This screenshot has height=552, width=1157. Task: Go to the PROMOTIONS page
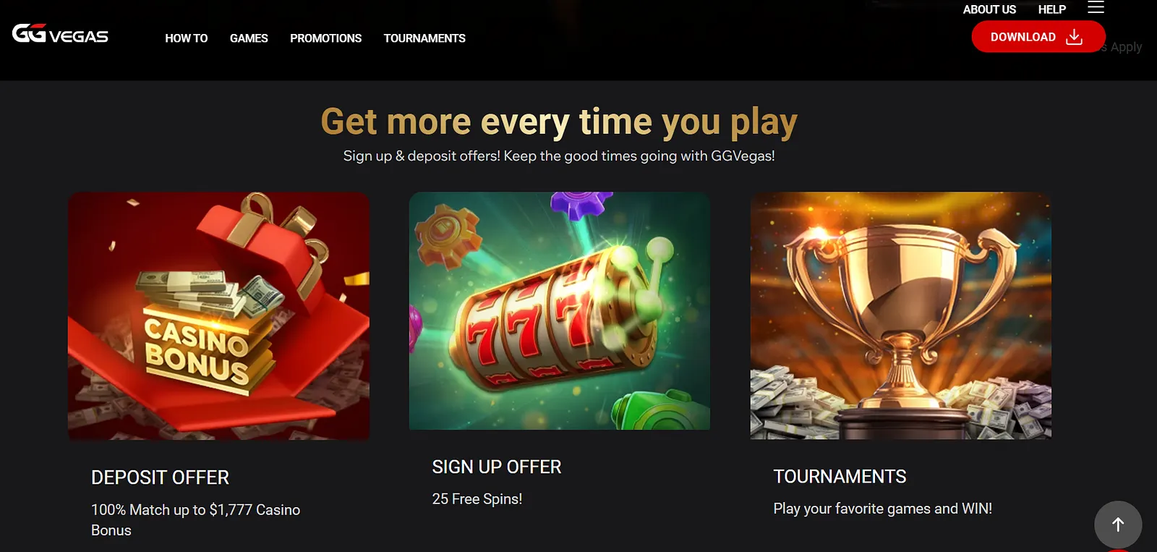click(x=325, y=38)
